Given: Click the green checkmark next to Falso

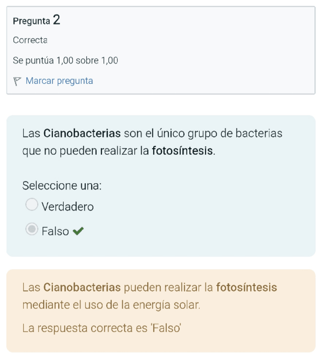Looking at the screenshot, I should [x=78, y=231].
